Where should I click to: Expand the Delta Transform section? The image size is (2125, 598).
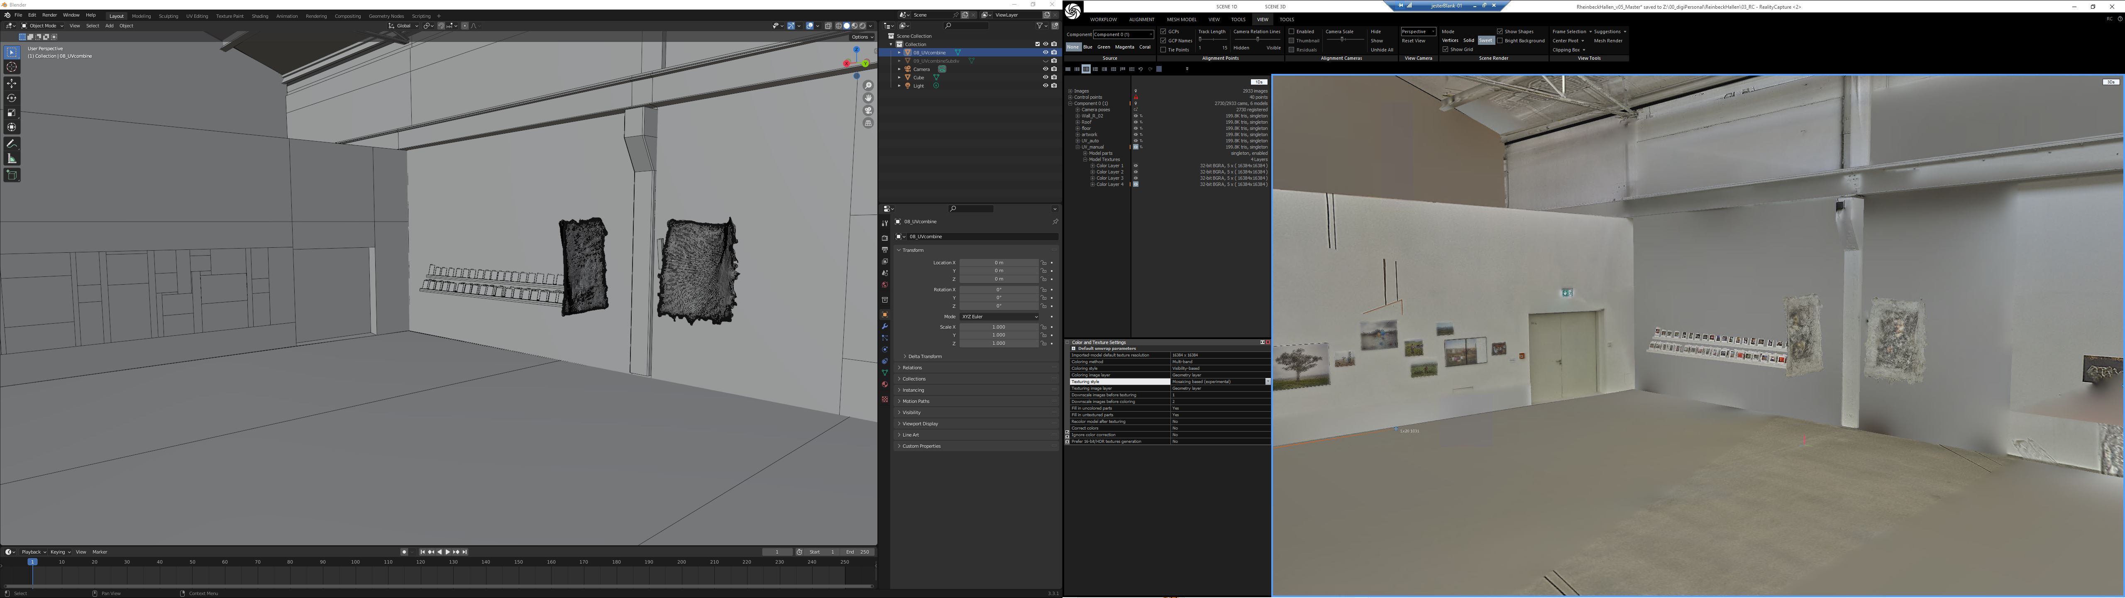click(925, 356)
